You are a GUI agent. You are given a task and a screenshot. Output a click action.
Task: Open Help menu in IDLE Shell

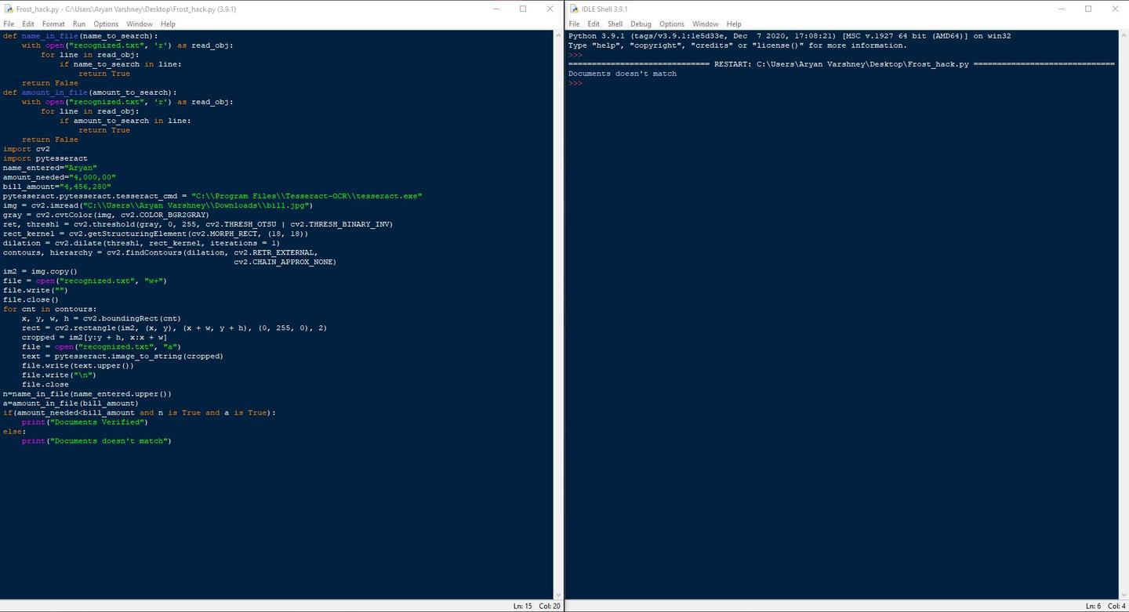(734, 24)
